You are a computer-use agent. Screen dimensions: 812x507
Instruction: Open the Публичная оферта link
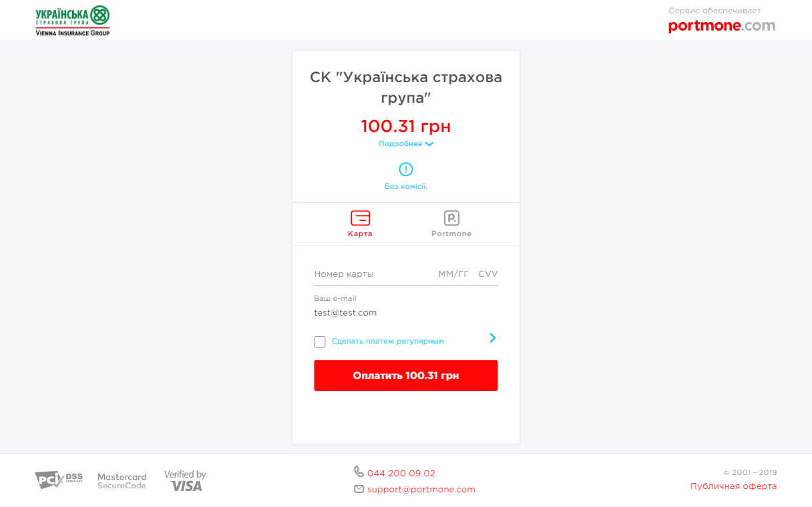point(733,486)
